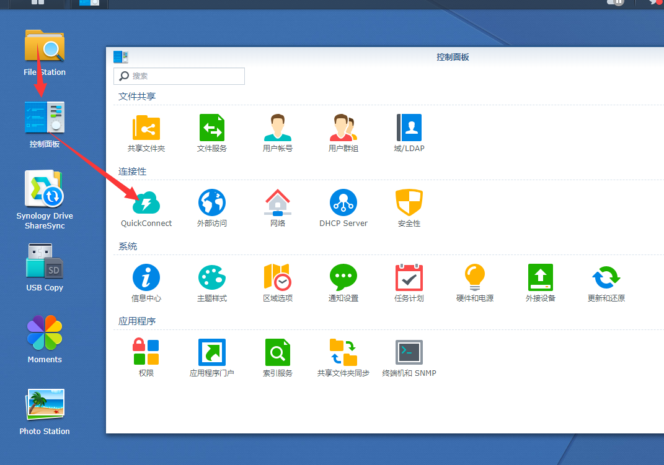Open 更新和还原

tap(606, 283)
